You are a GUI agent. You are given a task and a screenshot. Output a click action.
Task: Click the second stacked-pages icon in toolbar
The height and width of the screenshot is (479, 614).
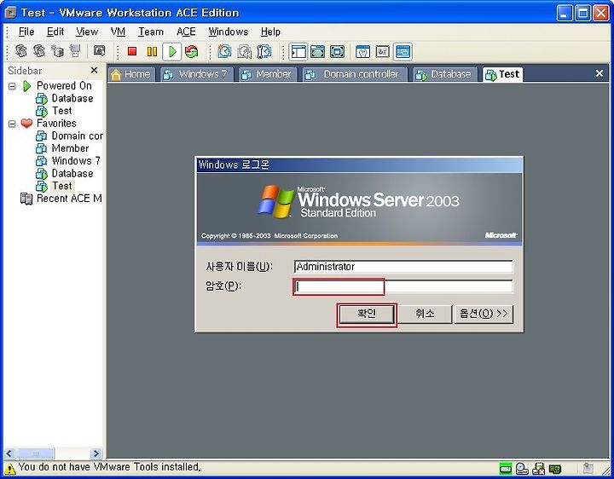click(39, 51)
